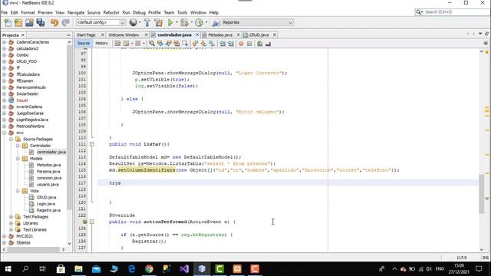The image size is (491, 276).
Task: Collapse the Modelo package node
Action: 18,159
